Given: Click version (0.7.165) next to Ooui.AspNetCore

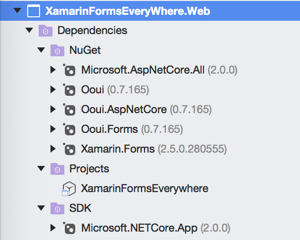Looking at the screenshot, I should coord(191,110).
